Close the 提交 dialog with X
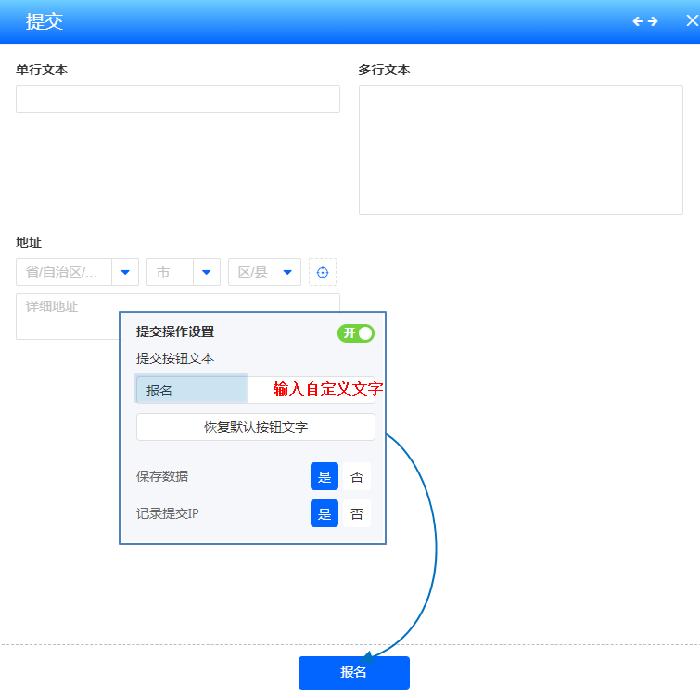The width and height of the screenshot is (700, 698). (692, 21)
